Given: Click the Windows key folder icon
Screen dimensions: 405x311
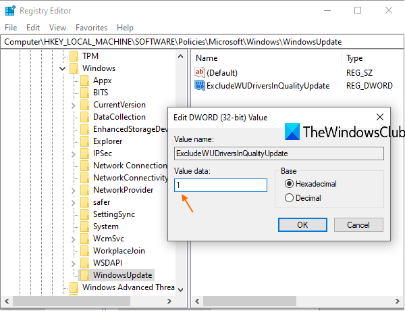Looking at the screenshot, I should 74,68.
